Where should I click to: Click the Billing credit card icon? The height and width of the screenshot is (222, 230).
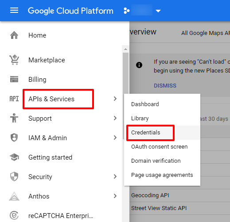(14, 79)
